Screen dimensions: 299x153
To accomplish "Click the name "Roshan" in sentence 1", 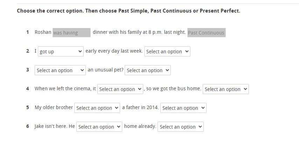I will (43, 32).
